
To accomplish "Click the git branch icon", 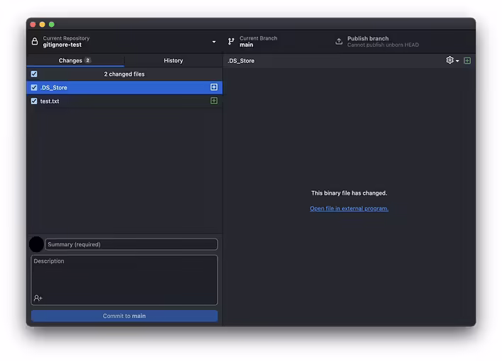I will tap(231, 42).
